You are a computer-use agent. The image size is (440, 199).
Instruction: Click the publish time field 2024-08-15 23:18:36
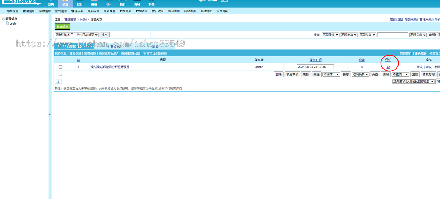[316, 67]
